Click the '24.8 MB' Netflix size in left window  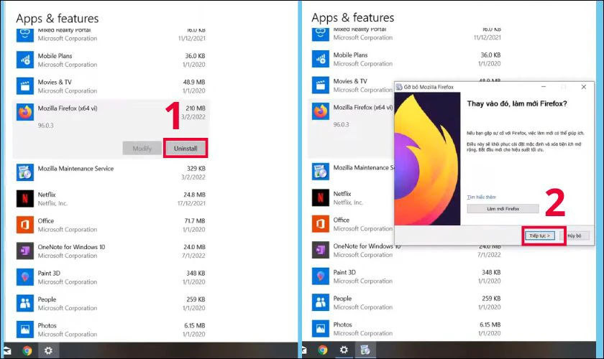point(194,195)
